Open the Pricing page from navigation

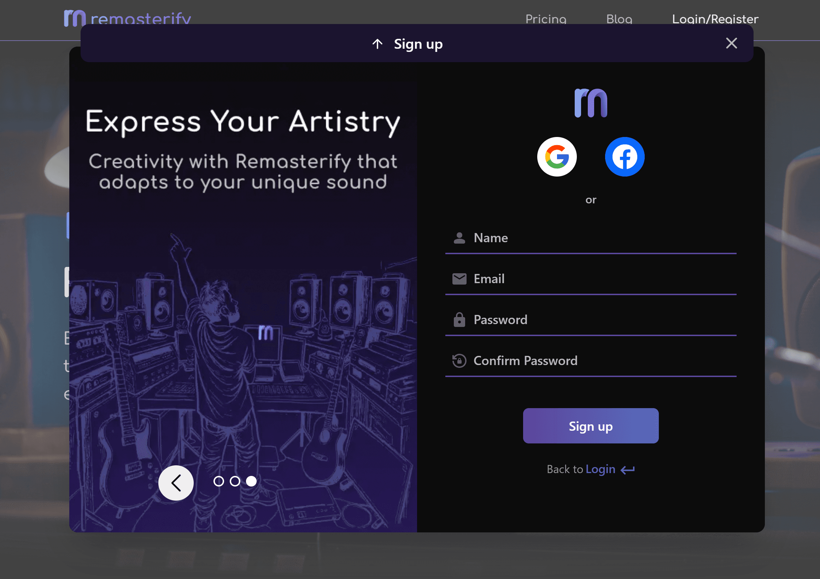click(545, 19)
